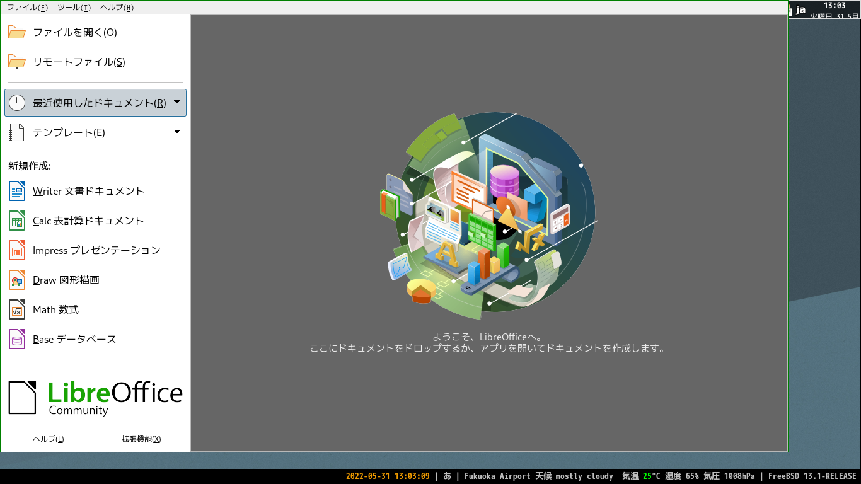The height and width of the screenshot is (484, 861).
Task: Click the 13:03 clock in system tray
Action: tap(835, 6)
